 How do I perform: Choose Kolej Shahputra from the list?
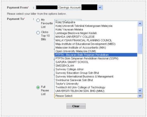96,22
